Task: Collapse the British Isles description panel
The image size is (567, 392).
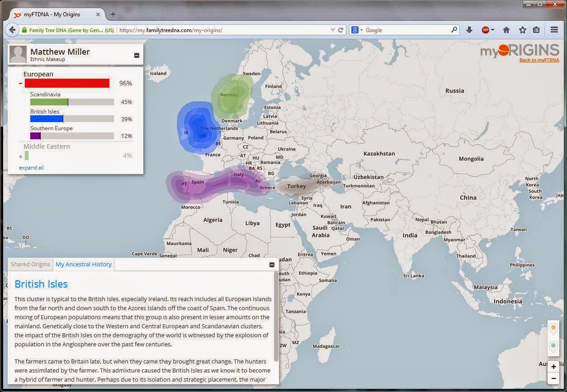Action: pos(272,264)
